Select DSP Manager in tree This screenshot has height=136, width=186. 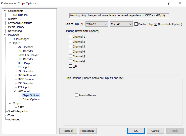[21, 39]
